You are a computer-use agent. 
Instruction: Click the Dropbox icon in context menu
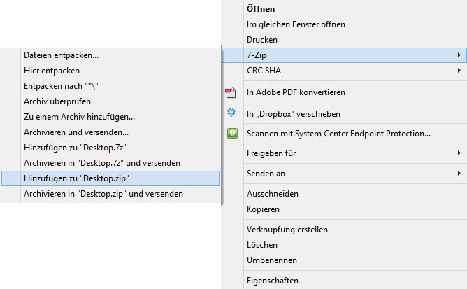click(x=231, y=113)
